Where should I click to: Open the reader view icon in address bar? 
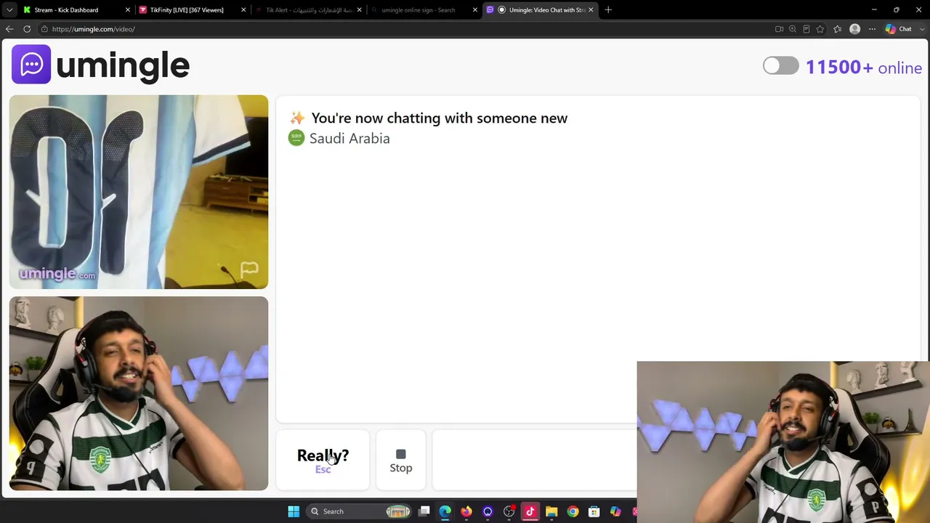coord(806,29)
